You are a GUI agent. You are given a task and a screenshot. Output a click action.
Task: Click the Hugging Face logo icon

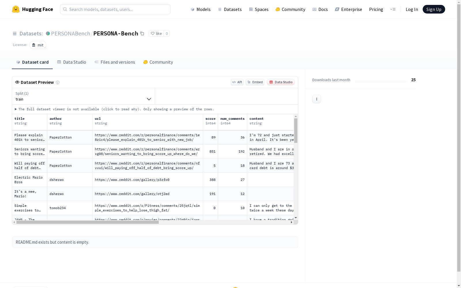16,9
